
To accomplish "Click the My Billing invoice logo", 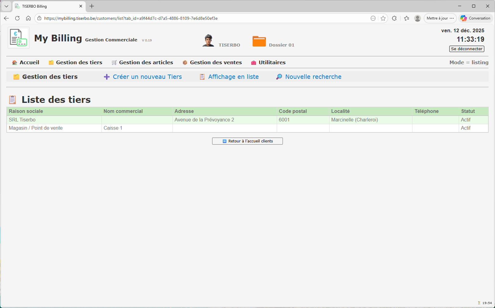I will [18, 37].
